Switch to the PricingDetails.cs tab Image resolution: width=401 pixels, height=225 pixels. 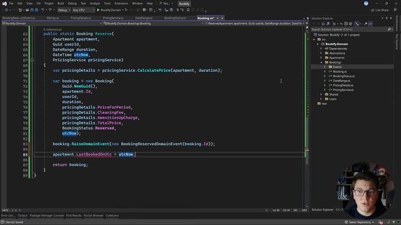tap(81, 18)
